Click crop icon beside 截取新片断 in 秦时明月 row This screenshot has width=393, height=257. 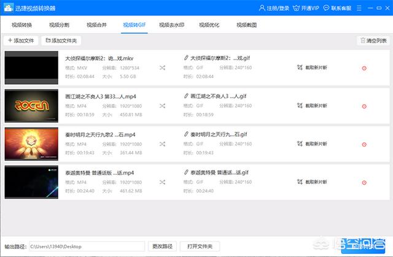coord(300,144)
